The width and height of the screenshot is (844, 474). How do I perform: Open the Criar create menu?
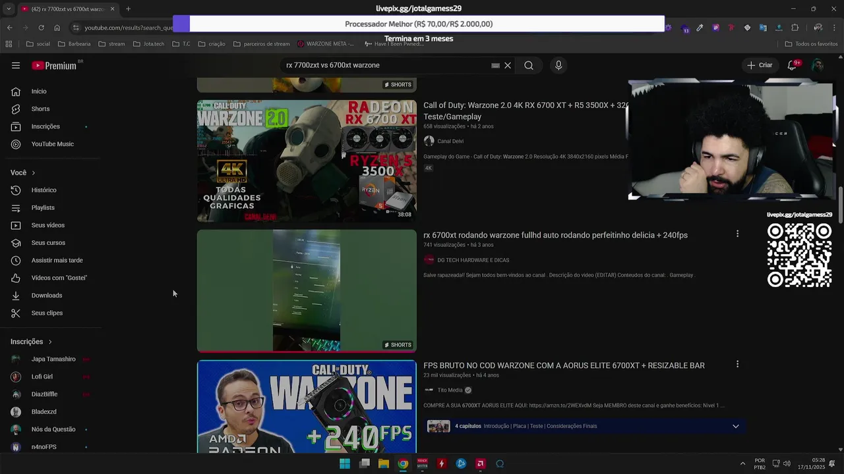[760, 65]
